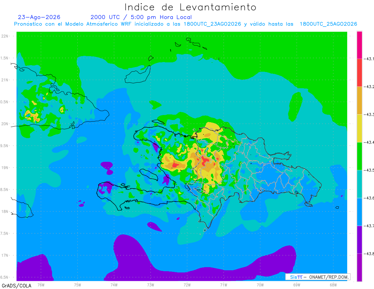
Task: Click the time text "2000 UTC / 5:00 pm Hora Local"
Action: [x=141, y=17]
